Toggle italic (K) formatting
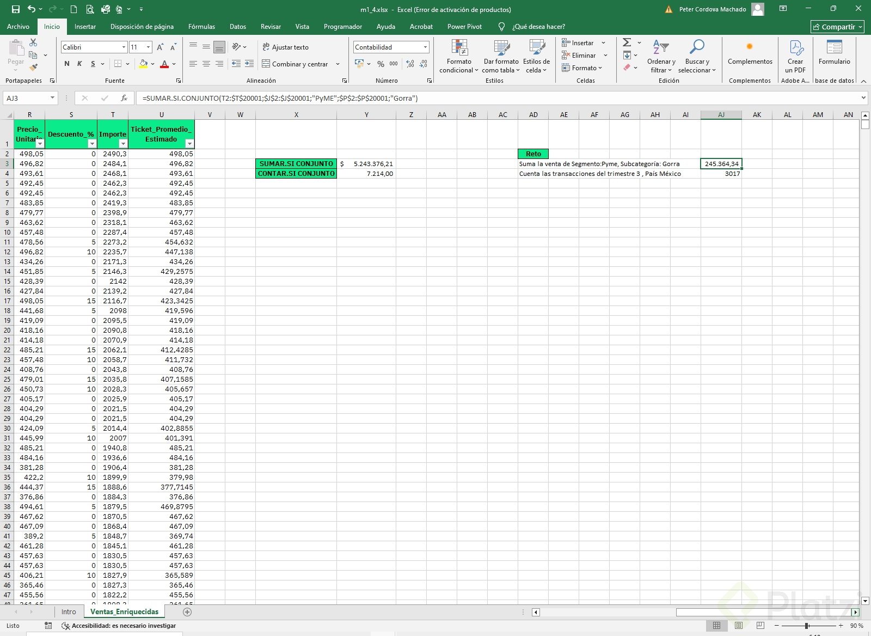The width and height of the screenshot is (871, 636). (79, 64)
